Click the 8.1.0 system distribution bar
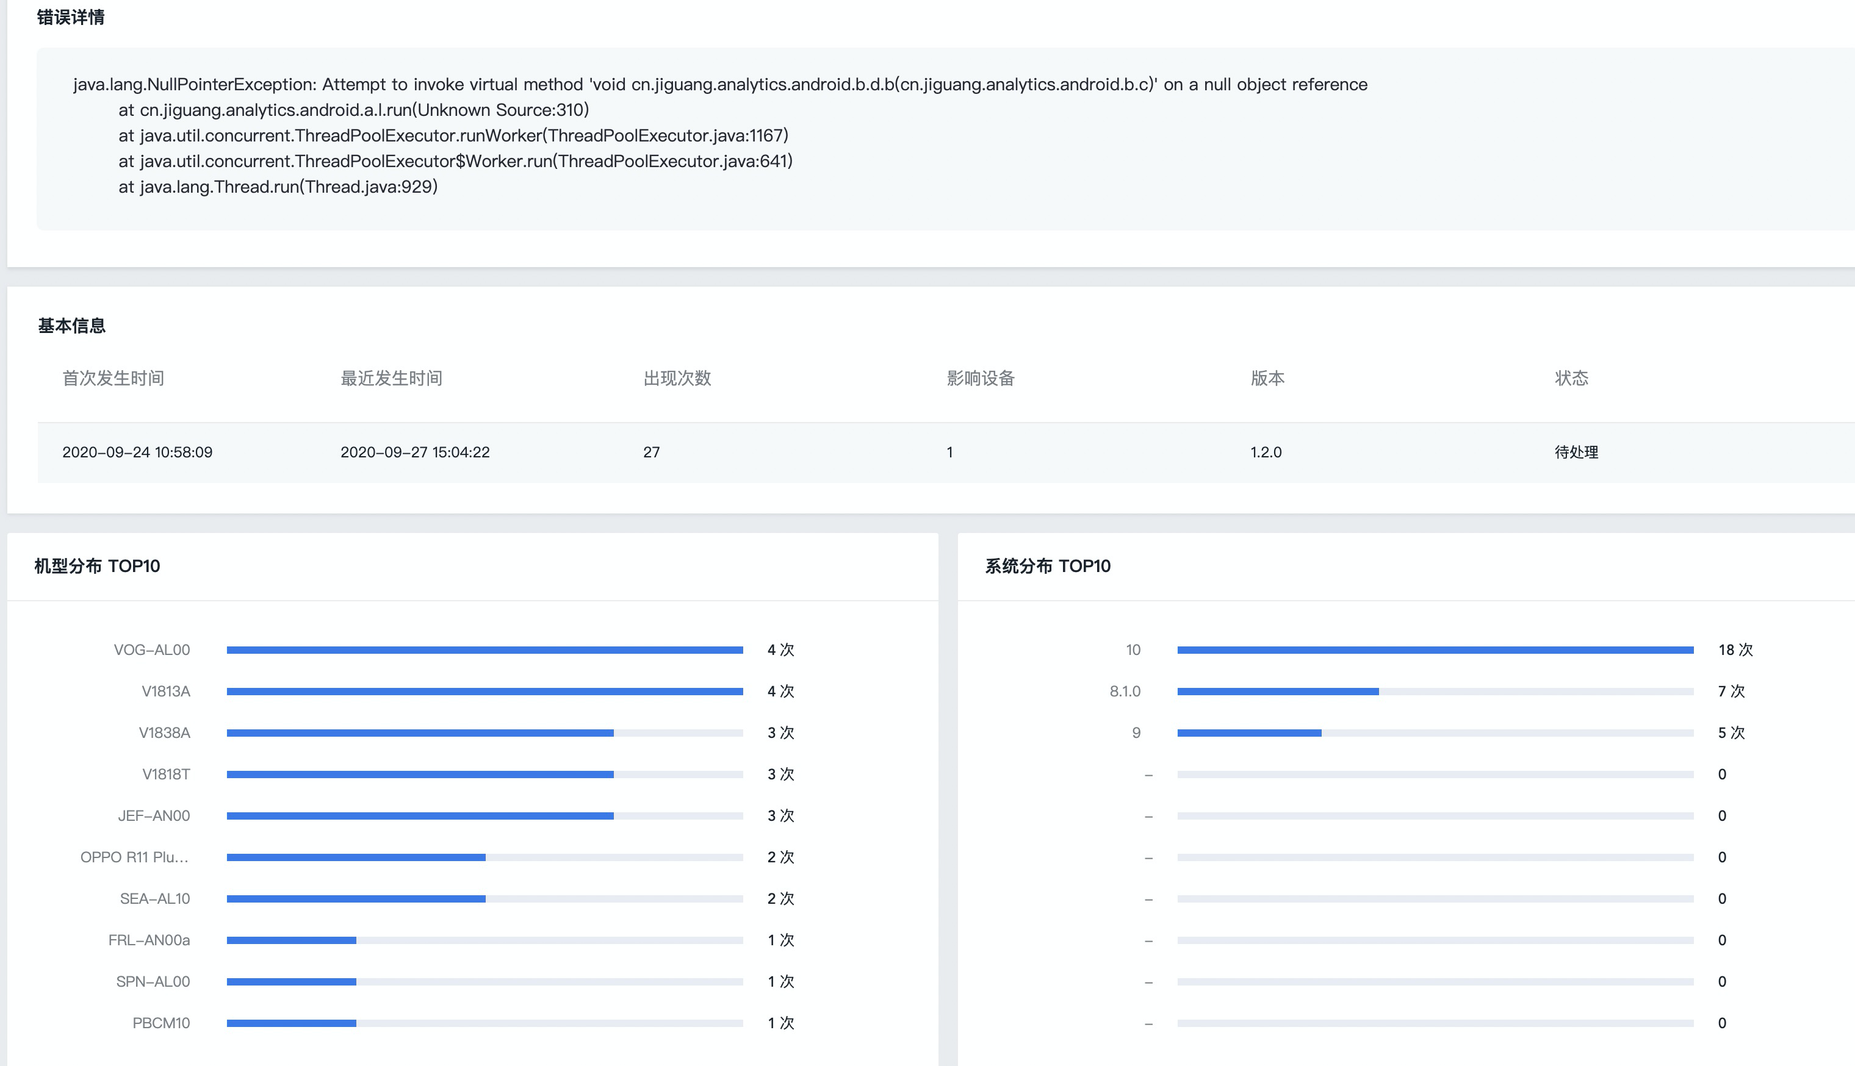The image size is (1855, 1066). 1435,691
